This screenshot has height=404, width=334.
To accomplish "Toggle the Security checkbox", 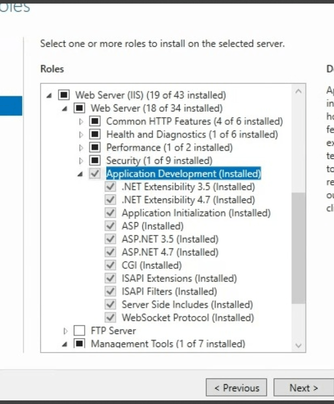I will [95, 161].
